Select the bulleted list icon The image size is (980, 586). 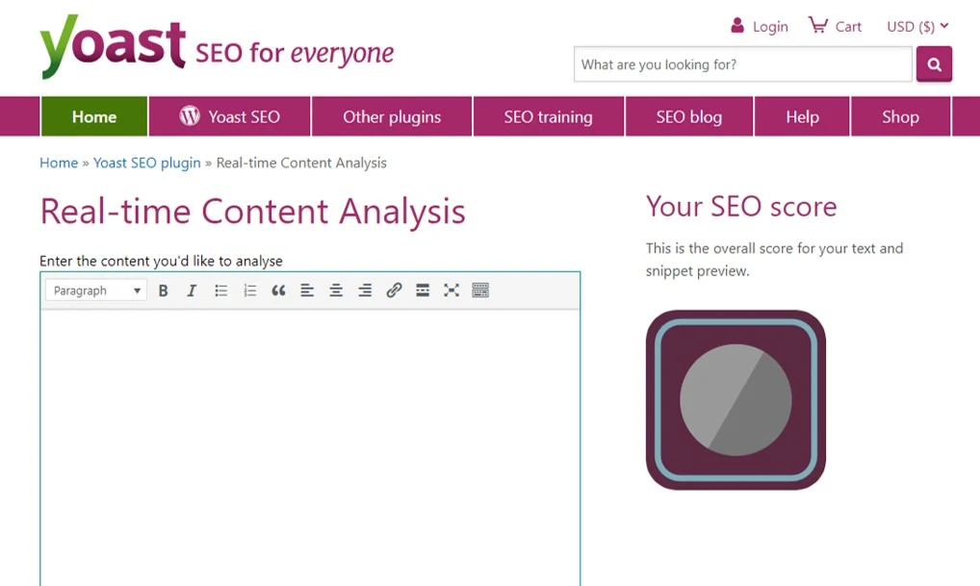220,290
